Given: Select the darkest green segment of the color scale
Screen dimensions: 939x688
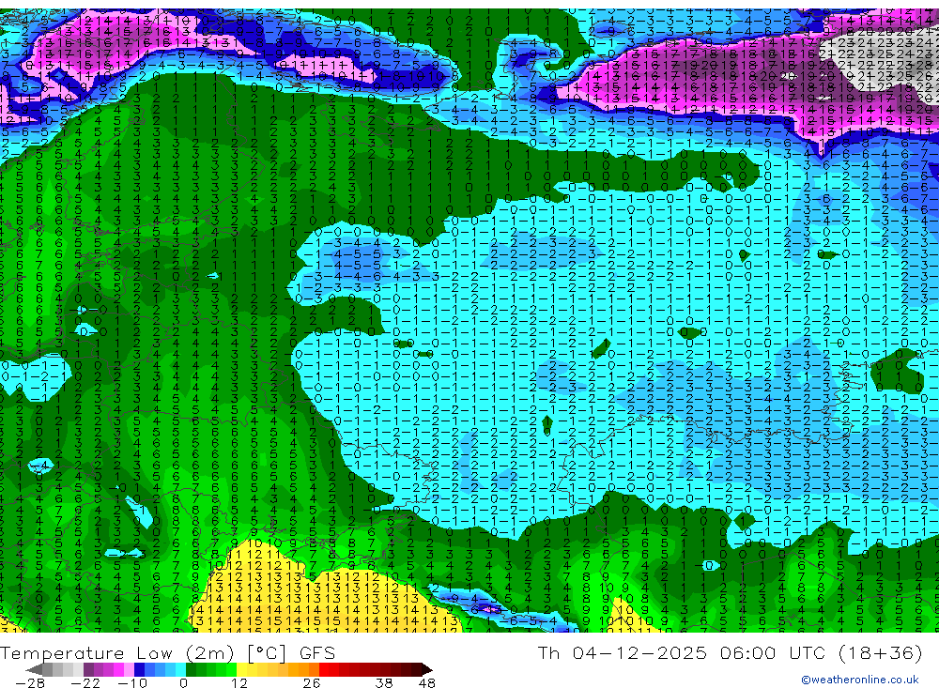Looking at the screenshot, I should (191, 670).
